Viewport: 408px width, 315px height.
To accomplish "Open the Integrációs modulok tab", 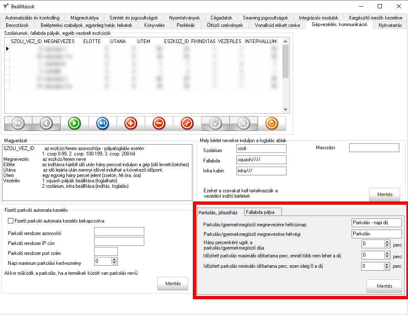I will (x=318, y=18).
